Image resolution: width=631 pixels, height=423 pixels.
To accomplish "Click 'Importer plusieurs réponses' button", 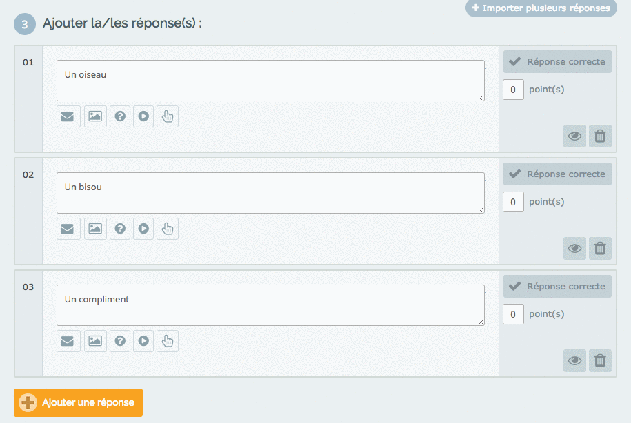I will tap(541, 8).
